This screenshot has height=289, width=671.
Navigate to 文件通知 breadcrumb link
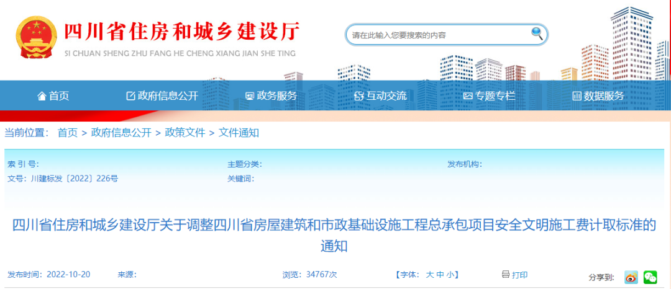239,132
